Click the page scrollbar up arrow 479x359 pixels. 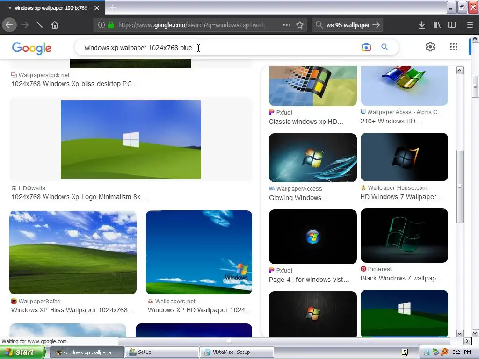(475, 38)
